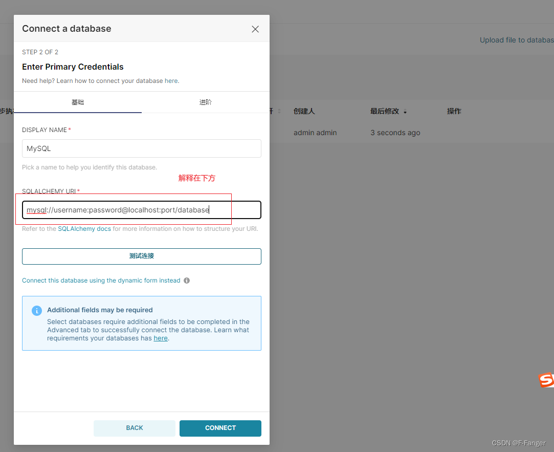Screen dimensions: 554x452
Task: Go BACK to the previous step
Action: point(134,428)
